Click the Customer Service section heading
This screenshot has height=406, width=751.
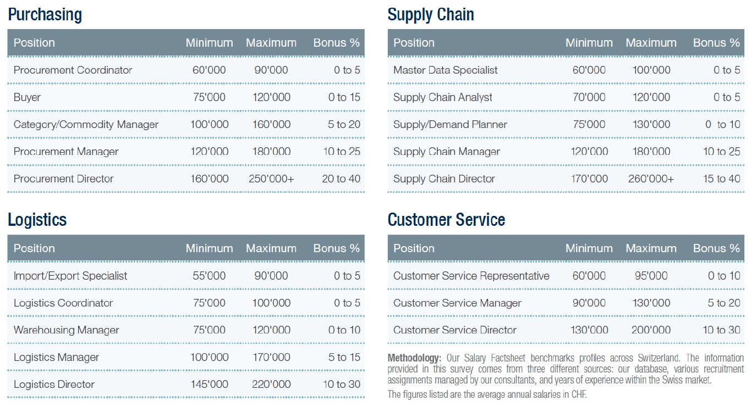pyautogui.click(x=446, y=220)
